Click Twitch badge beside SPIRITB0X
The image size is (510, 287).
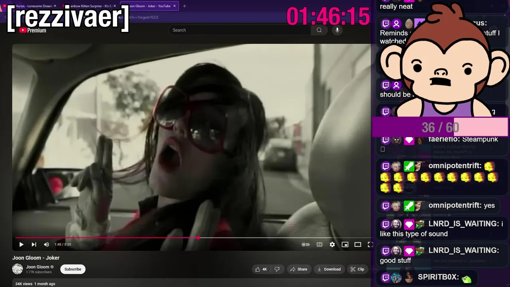click(x=385, y=278)
